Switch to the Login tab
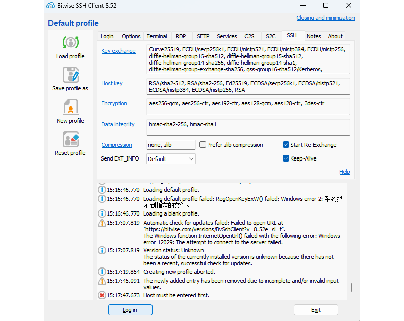 pyautogui.click(x=107, y=36)
